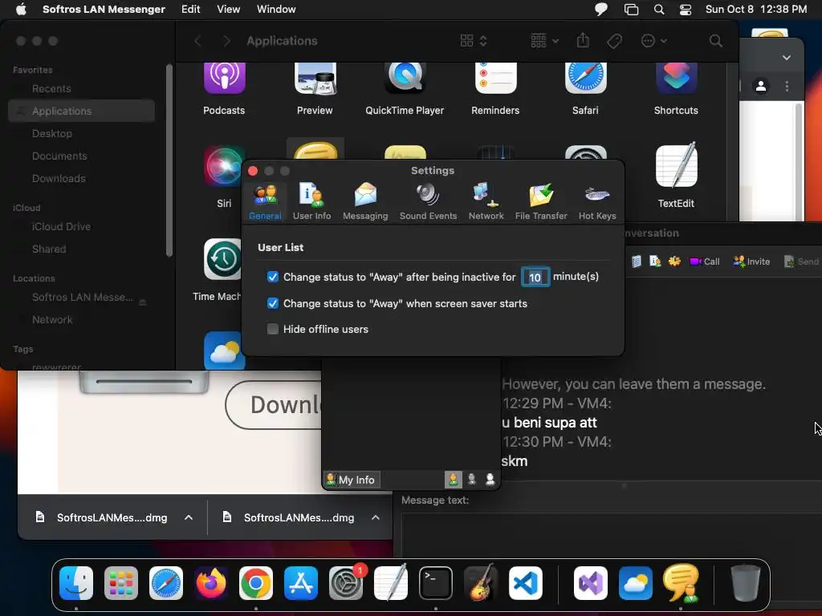
Task: Go back in Finder window
Action: pyautogui.click(x=197, y=41)
